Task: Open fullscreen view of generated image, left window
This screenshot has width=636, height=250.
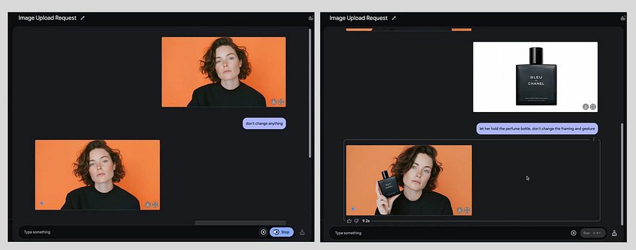Action: pyautogui.click(x=155, y=205)
